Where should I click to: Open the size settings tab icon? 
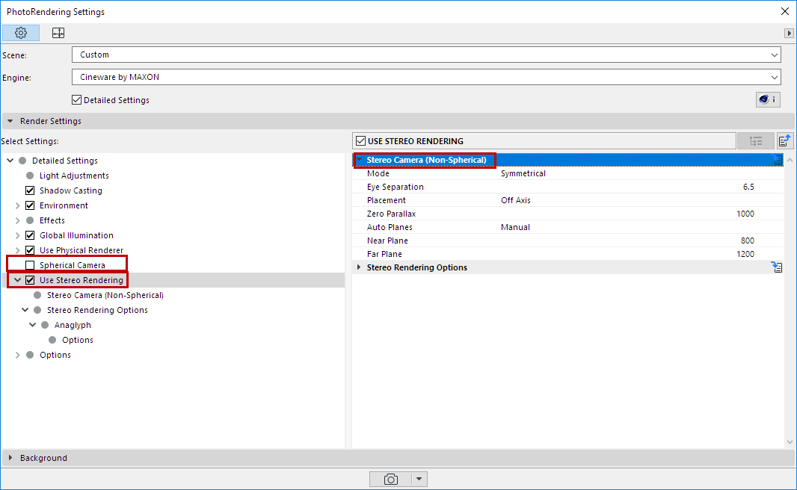58,33
